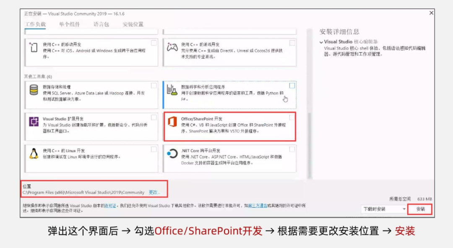The width and height of the screenshot is (453, 248).
Task: Click the .NET Core cross-platform icon
Action: tap(172, 154)
